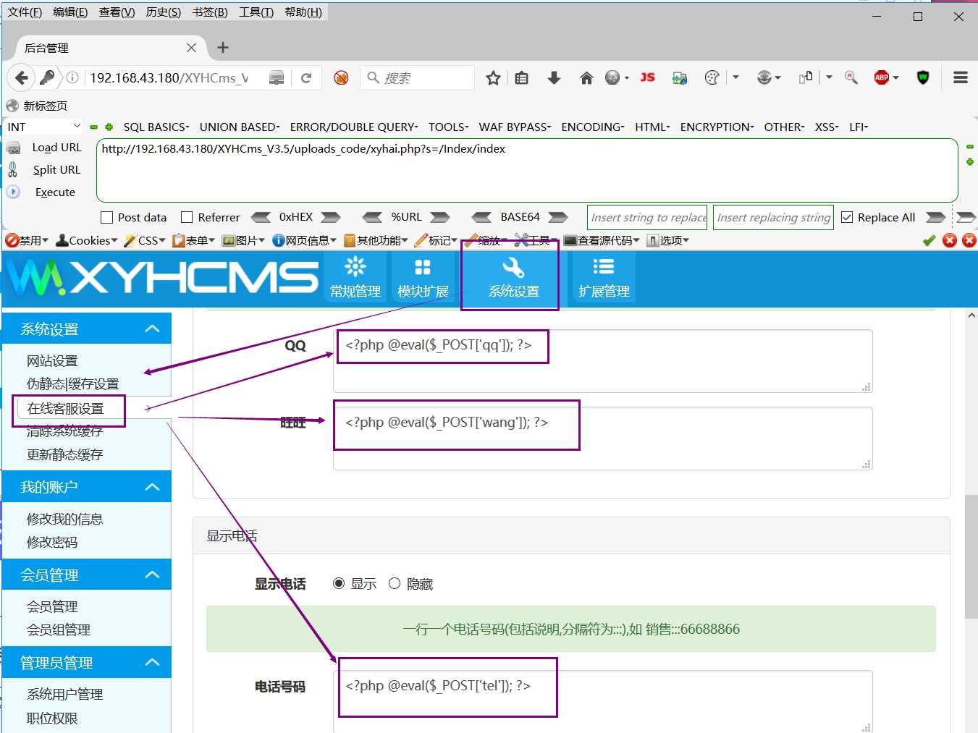Viewport: 978px width, 733px height.
Task: Open the SQL BASICS dropdown
Action: point(156,127)
